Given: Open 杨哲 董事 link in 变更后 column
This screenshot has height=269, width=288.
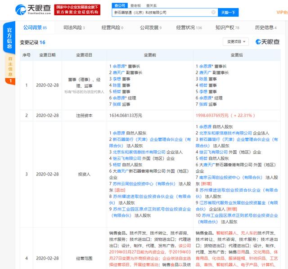Looking at the screenshot, I should pyautogui.click(x=203, y=85).
